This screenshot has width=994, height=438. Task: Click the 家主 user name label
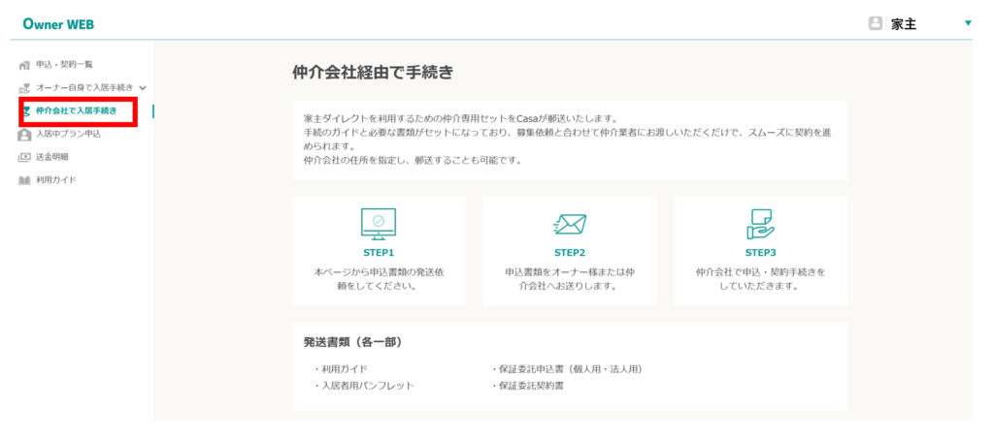pos(904,24)
